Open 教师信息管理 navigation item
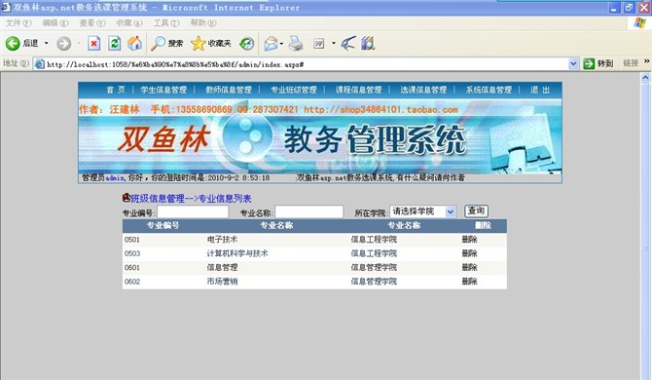652x380 pixels. (x=229, y=90)
